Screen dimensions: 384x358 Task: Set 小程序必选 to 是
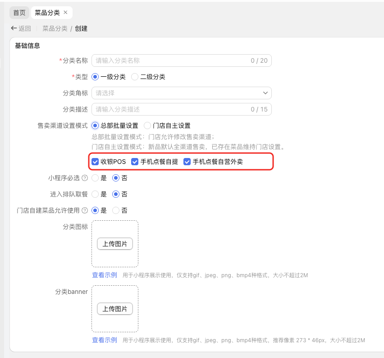(95, 178)
